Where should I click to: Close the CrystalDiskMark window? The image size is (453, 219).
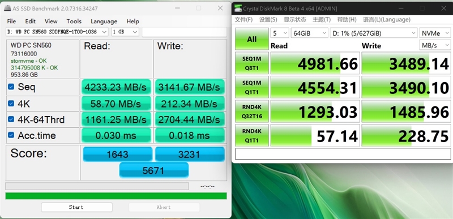(x=443, y=8)
